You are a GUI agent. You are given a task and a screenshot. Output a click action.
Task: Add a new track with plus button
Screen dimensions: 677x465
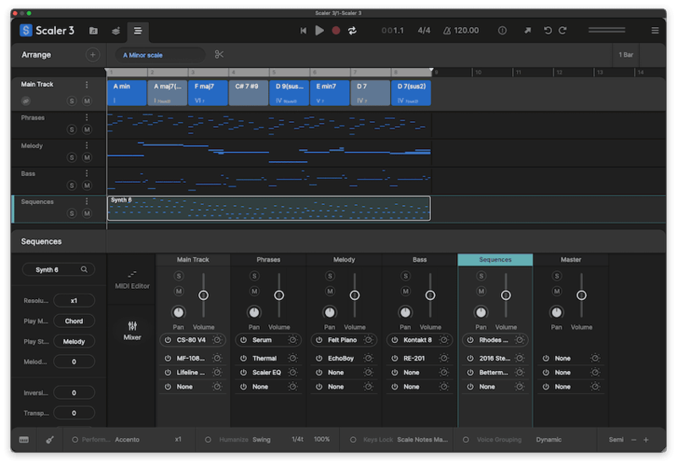(x=92, y=55)
